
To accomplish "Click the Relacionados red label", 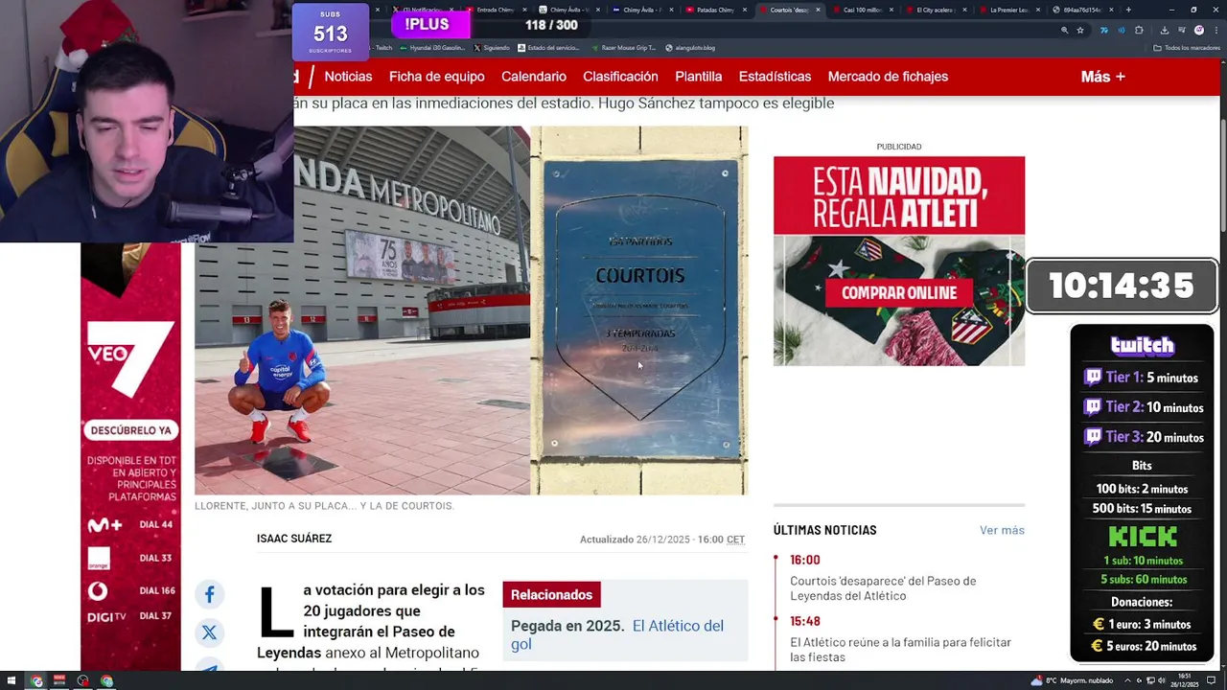I will 551,594.
